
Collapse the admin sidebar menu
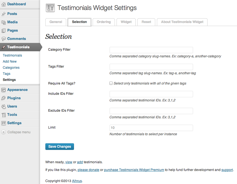pyautogui.click(x=16, y=132)
